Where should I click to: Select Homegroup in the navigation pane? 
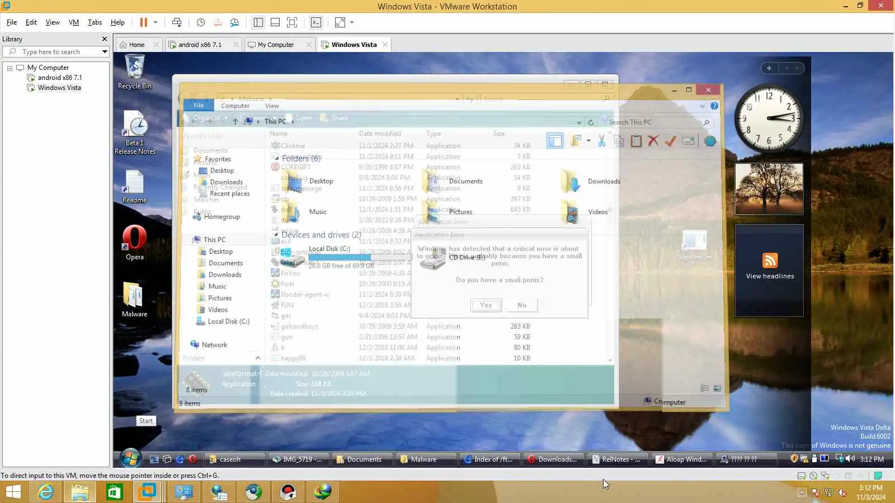point(216,217)
